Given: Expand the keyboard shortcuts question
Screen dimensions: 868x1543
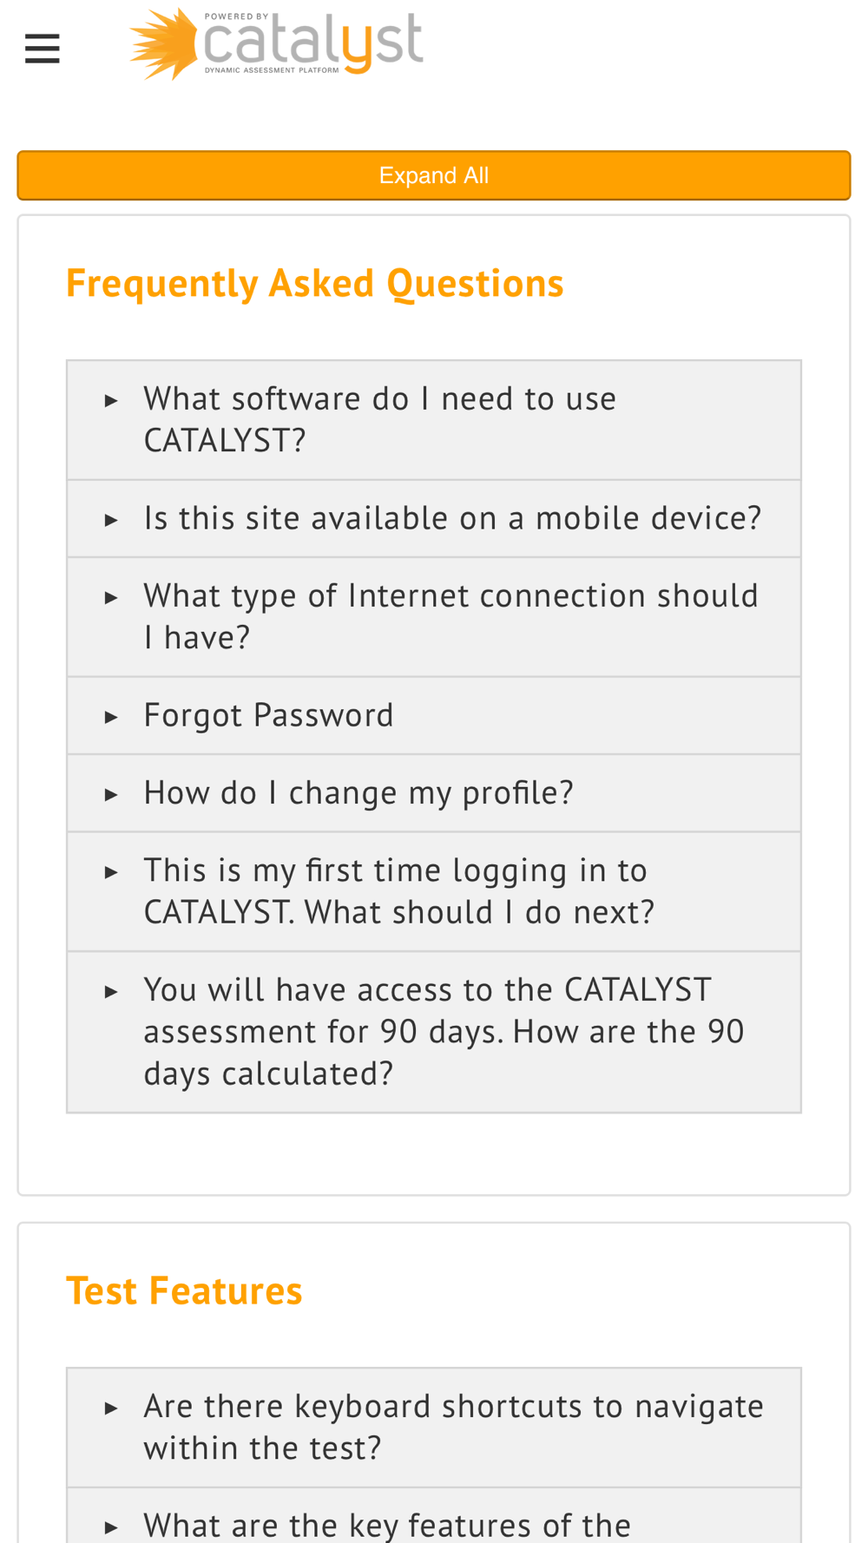Looking at the screenshot, I should pyautogui.click(x=434, y=1428).
